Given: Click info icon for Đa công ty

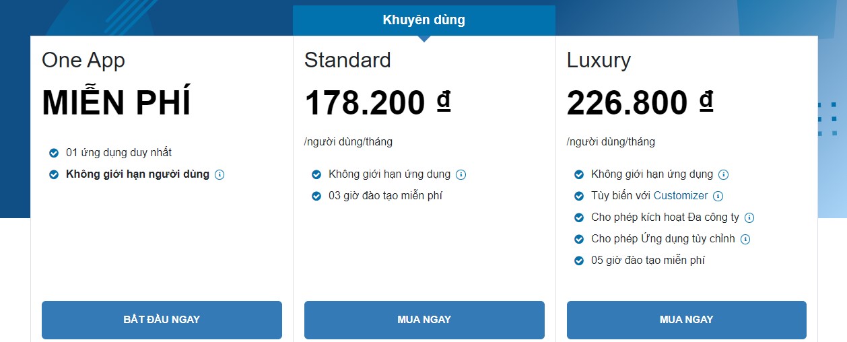Looking at the screenshot, I should (749, 217).
